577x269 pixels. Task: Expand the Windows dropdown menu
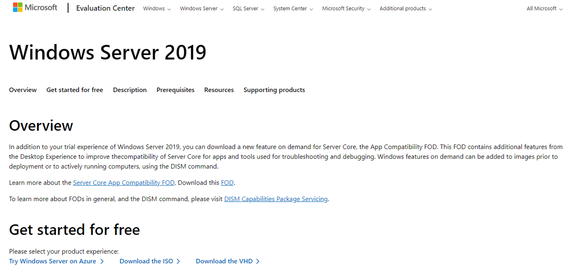pyautogui.click(x=157, y=9)
